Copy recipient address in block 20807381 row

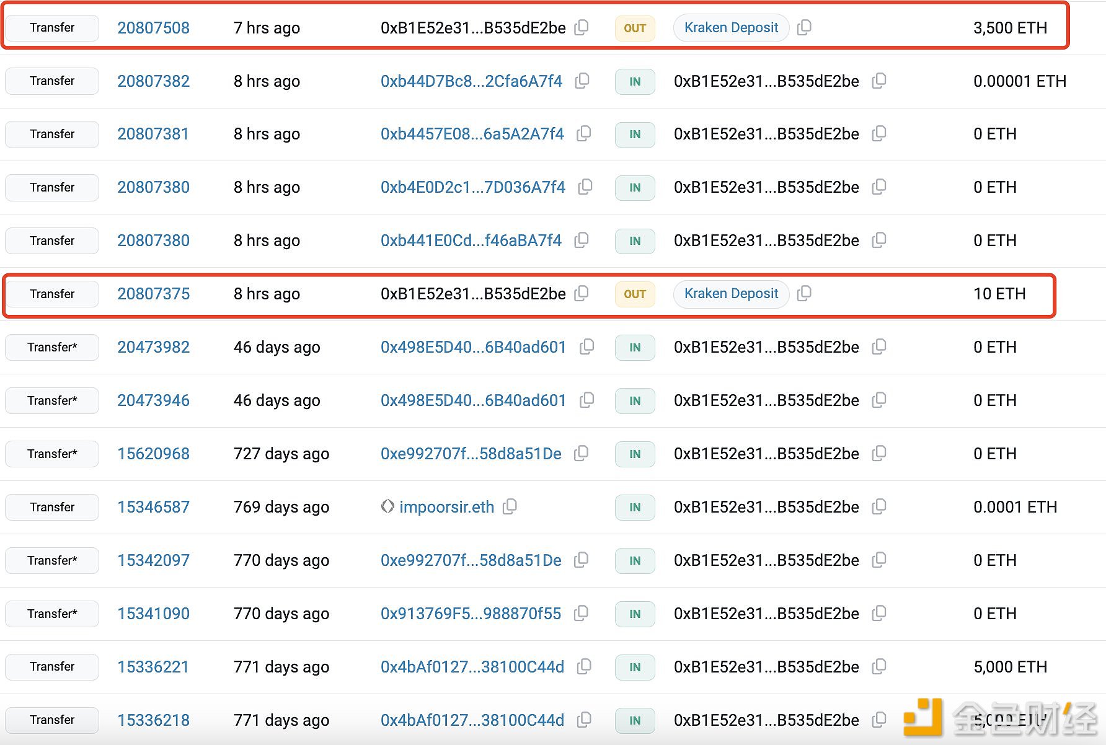click(879, 133)
